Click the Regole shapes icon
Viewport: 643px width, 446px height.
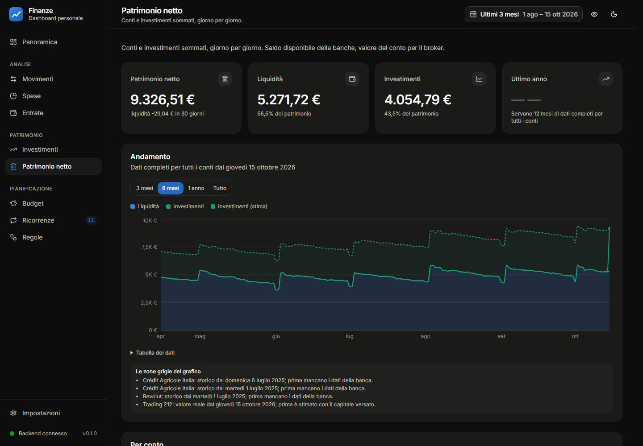(13, 237)
